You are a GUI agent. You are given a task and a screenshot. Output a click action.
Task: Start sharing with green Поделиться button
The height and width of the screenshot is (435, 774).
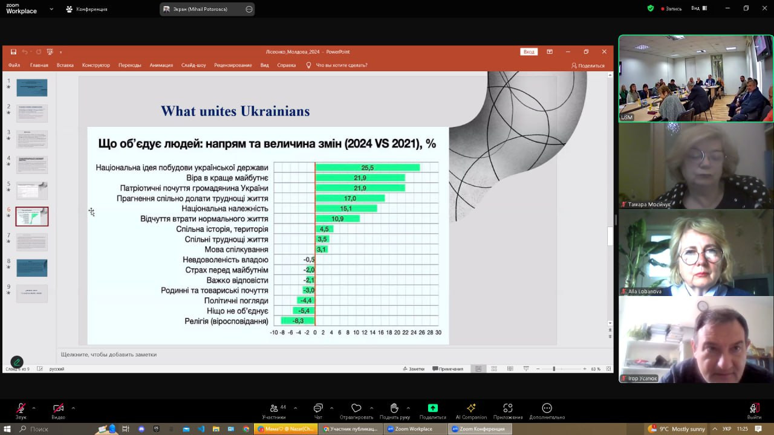click(432, 408)
